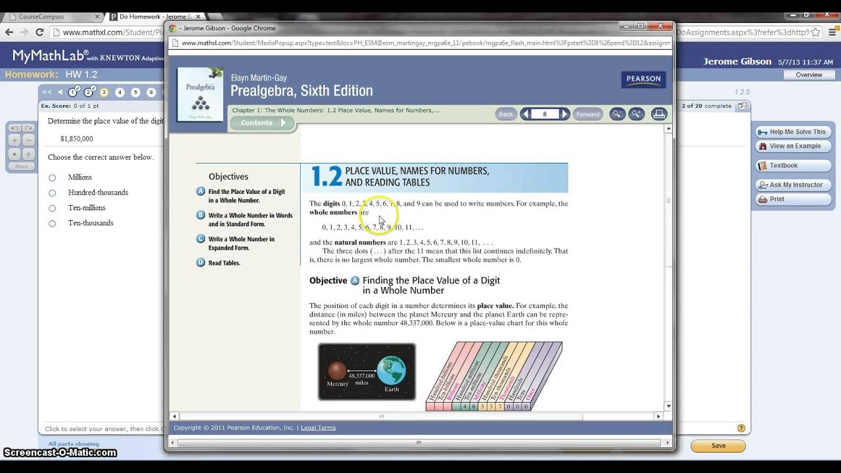Click the textbook vertical scrollbar down arrow
841x473 pixels.
click(668, 406)
